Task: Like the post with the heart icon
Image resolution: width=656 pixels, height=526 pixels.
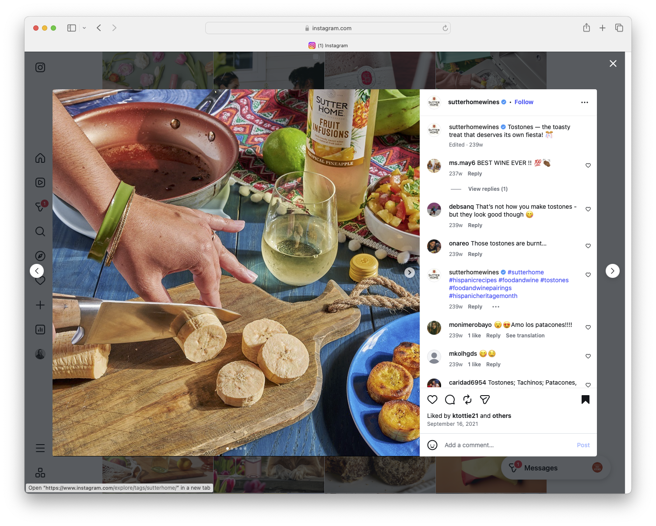Action: pos(432,400)
